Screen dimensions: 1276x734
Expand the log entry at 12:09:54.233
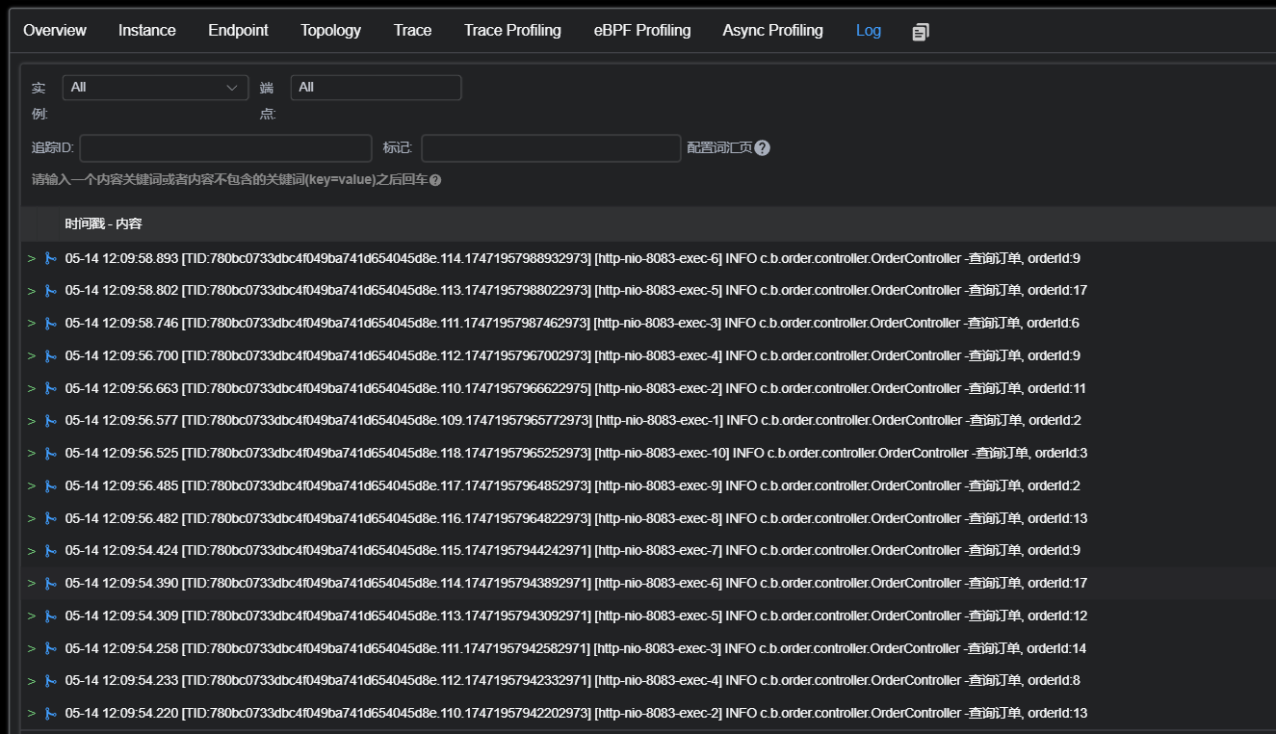pos(32,681)
